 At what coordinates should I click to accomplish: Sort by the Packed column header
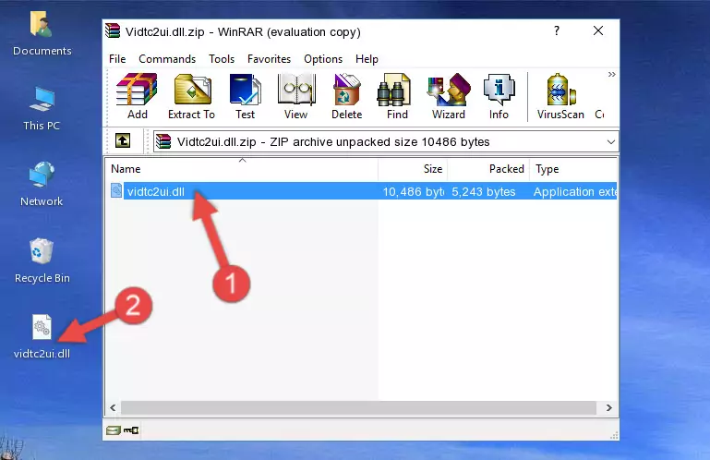click(488, 169)
